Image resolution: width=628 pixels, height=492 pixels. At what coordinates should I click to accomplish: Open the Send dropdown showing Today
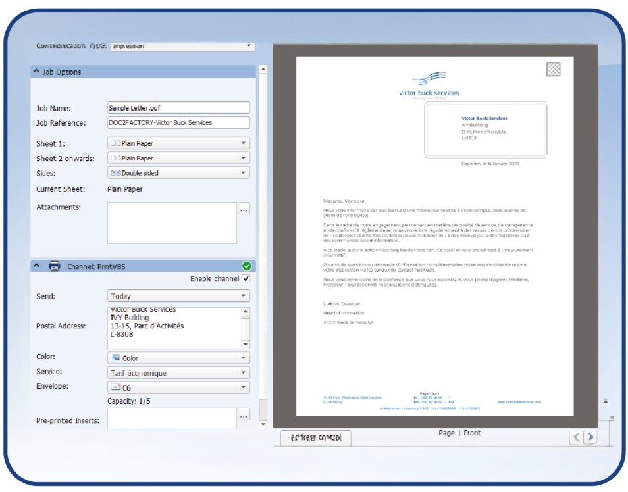point(178,297)
